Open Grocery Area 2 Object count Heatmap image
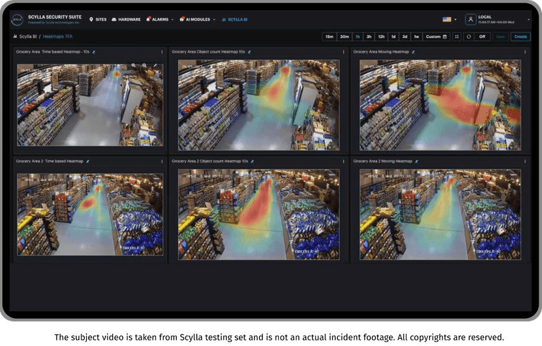542x346 pixels. (x=258, y=215)
